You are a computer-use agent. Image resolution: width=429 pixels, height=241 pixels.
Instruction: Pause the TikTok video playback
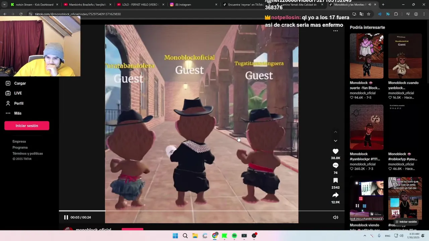(x=66, y=217)
